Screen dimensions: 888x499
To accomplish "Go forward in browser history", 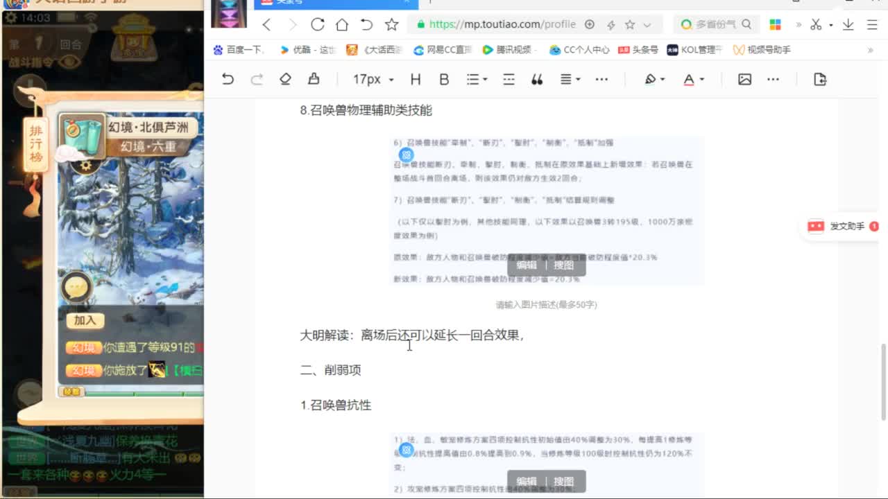I will [292, 25].
